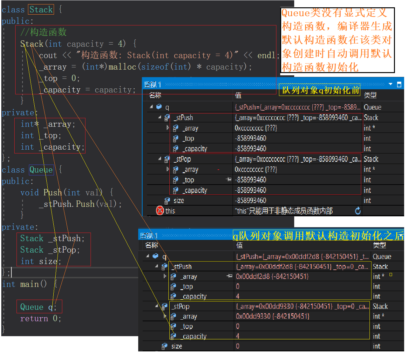Click the 值 column header in upper watch window
The height and width of the screenshot is (353, 407).
click(238, 95)
